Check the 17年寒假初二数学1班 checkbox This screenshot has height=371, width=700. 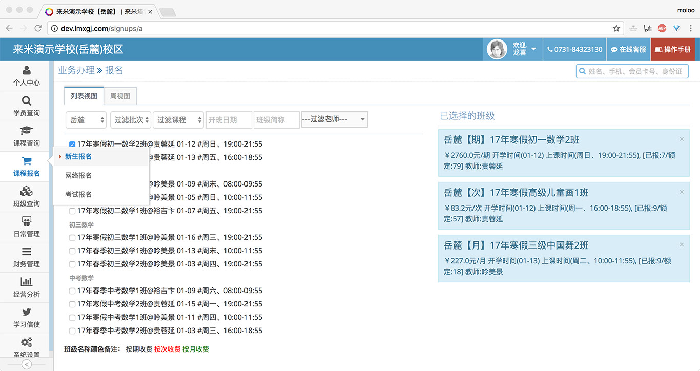pos(72,211)
